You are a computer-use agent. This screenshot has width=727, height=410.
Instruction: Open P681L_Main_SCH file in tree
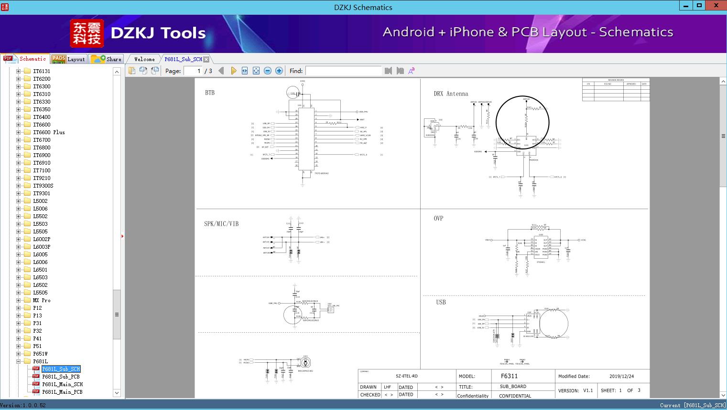tap(62, 384)
